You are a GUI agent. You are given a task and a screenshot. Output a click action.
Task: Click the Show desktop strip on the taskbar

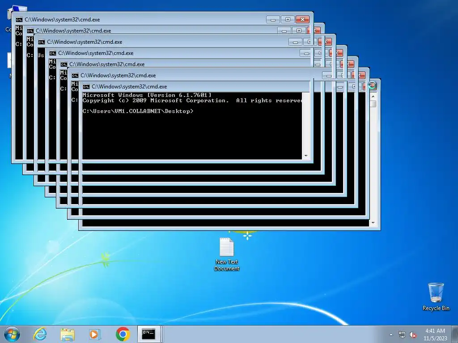pyautogui.click(x=455, y=334)
